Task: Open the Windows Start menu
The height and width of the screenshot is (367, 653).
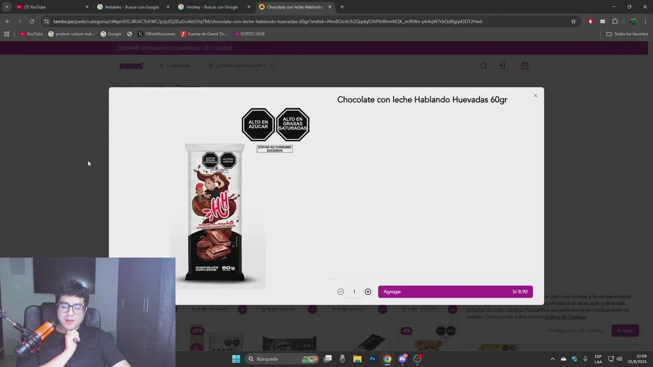Action: pyautogui.click(x=236, y=359)
